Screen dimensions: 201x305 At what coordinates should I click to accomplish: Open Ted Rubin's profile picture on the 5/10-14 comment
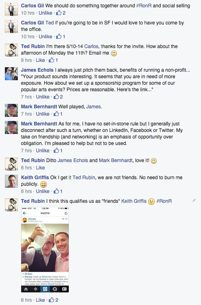(11, 50)
